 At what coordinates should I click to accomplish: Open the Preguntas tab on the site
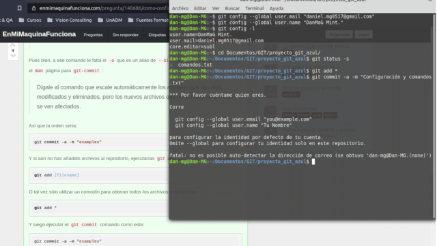[93, 35]
